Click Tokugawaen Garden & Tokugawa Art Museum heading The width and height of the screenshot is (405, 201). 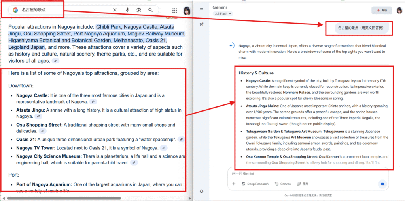point(284,131)
